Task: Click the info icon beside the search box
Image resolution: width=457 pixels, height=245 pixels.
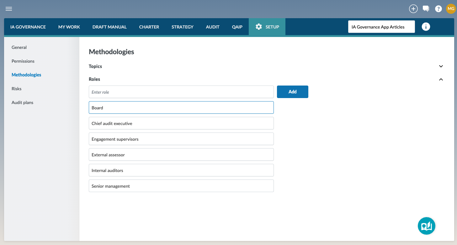Action: [426, 27]
